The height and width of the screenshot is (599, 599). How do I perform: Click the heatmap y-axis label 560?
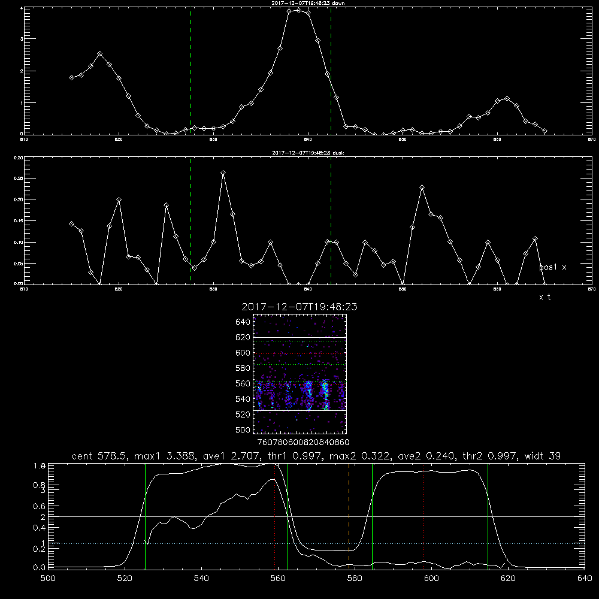click(x=243, y=383)
